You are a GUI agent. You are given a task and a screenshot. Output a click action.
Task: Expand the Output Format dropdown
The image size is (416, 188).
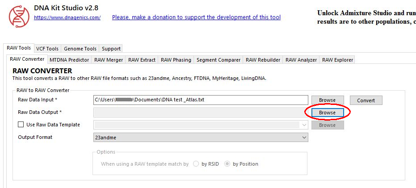pos(201,138)
